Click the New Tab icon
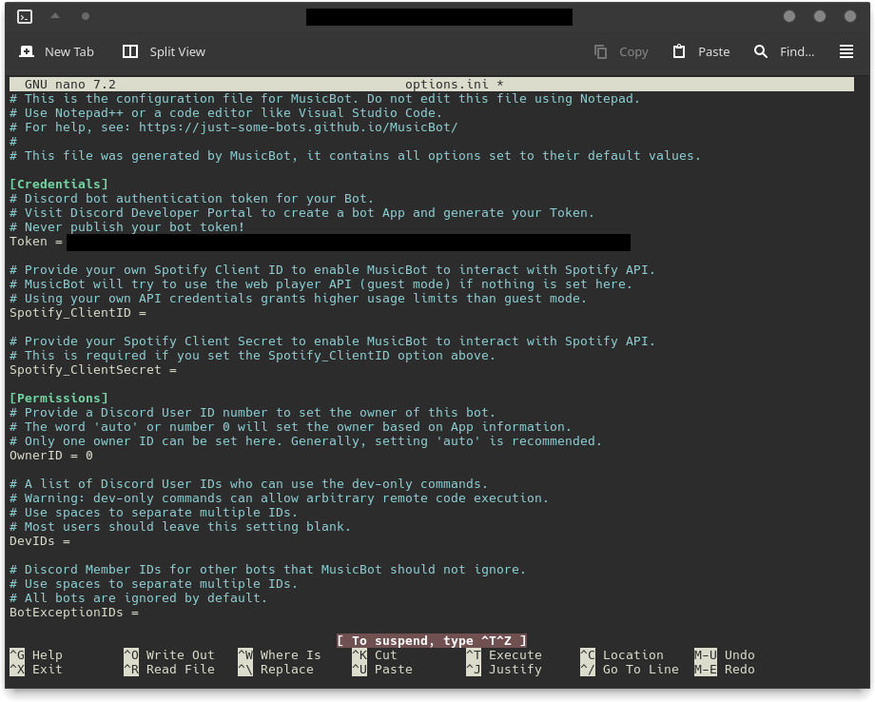The height and width of the screenshot is (702, 875). (x=27, y=51)
